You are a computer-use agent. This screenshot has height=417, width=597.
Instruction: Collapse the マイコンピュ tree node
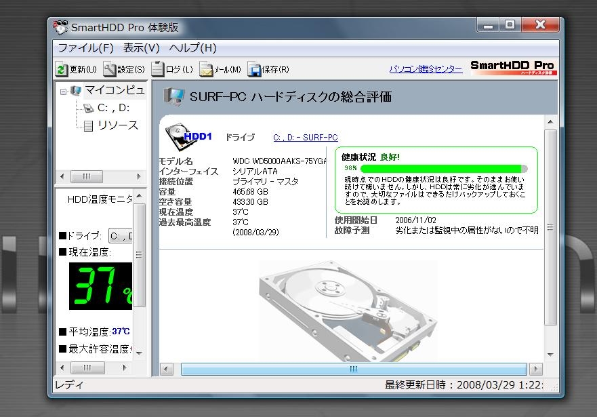(63, 92)
